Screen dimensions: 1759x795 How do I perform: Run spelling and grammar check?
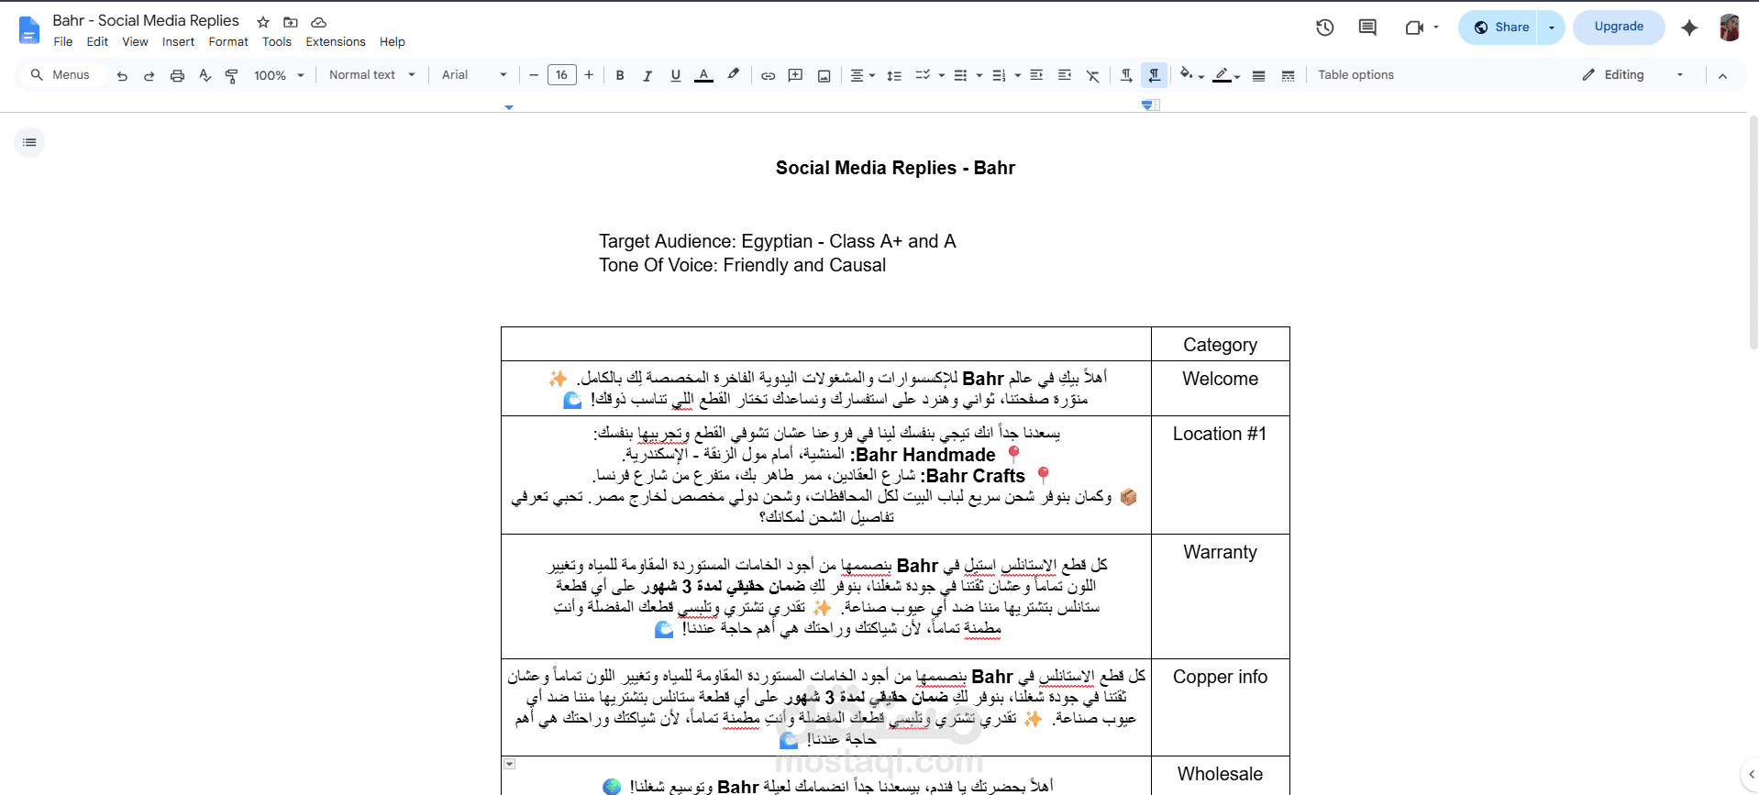point(205,75)
